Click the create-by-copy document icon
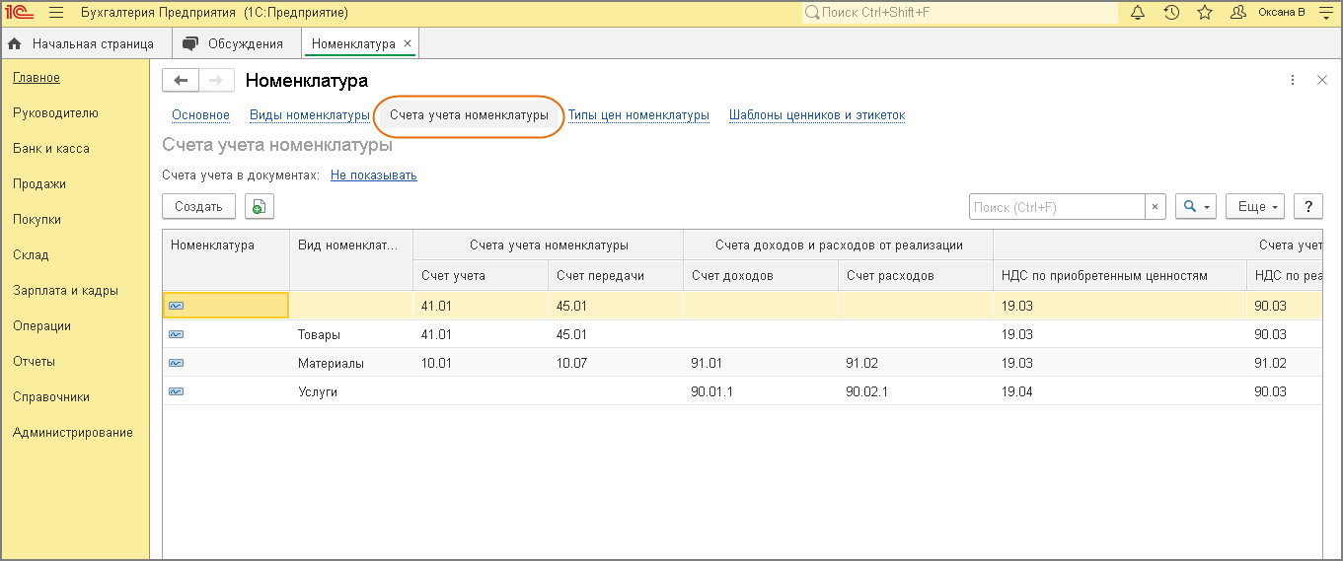 pyautogui.click(x=259, y=206)
